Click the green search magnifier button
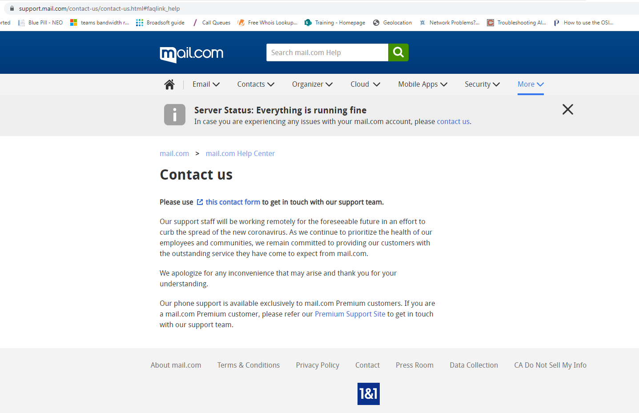 [x=398, y=52]
